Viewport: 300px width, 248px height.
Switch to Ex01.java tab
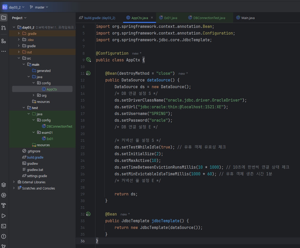pyautogui.click(x=168, y=18)
